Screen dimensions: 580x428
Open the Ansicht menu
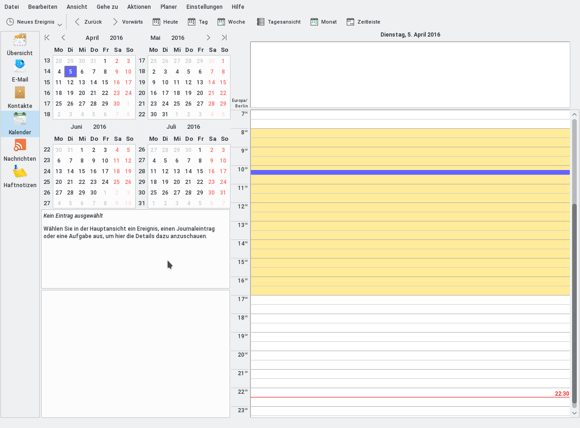click(x=77, y=7)
